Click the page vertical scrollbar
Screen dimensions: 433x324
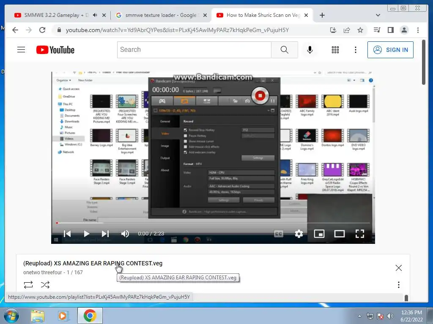click(424, 62)
